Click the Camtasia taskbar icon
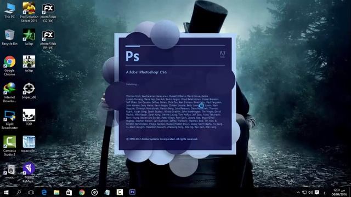Viewport: 351px width, 197px height. [x=120, y=192]
